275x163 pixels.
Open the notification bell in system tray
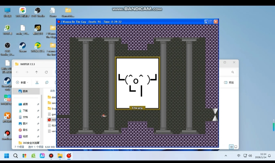269,156
